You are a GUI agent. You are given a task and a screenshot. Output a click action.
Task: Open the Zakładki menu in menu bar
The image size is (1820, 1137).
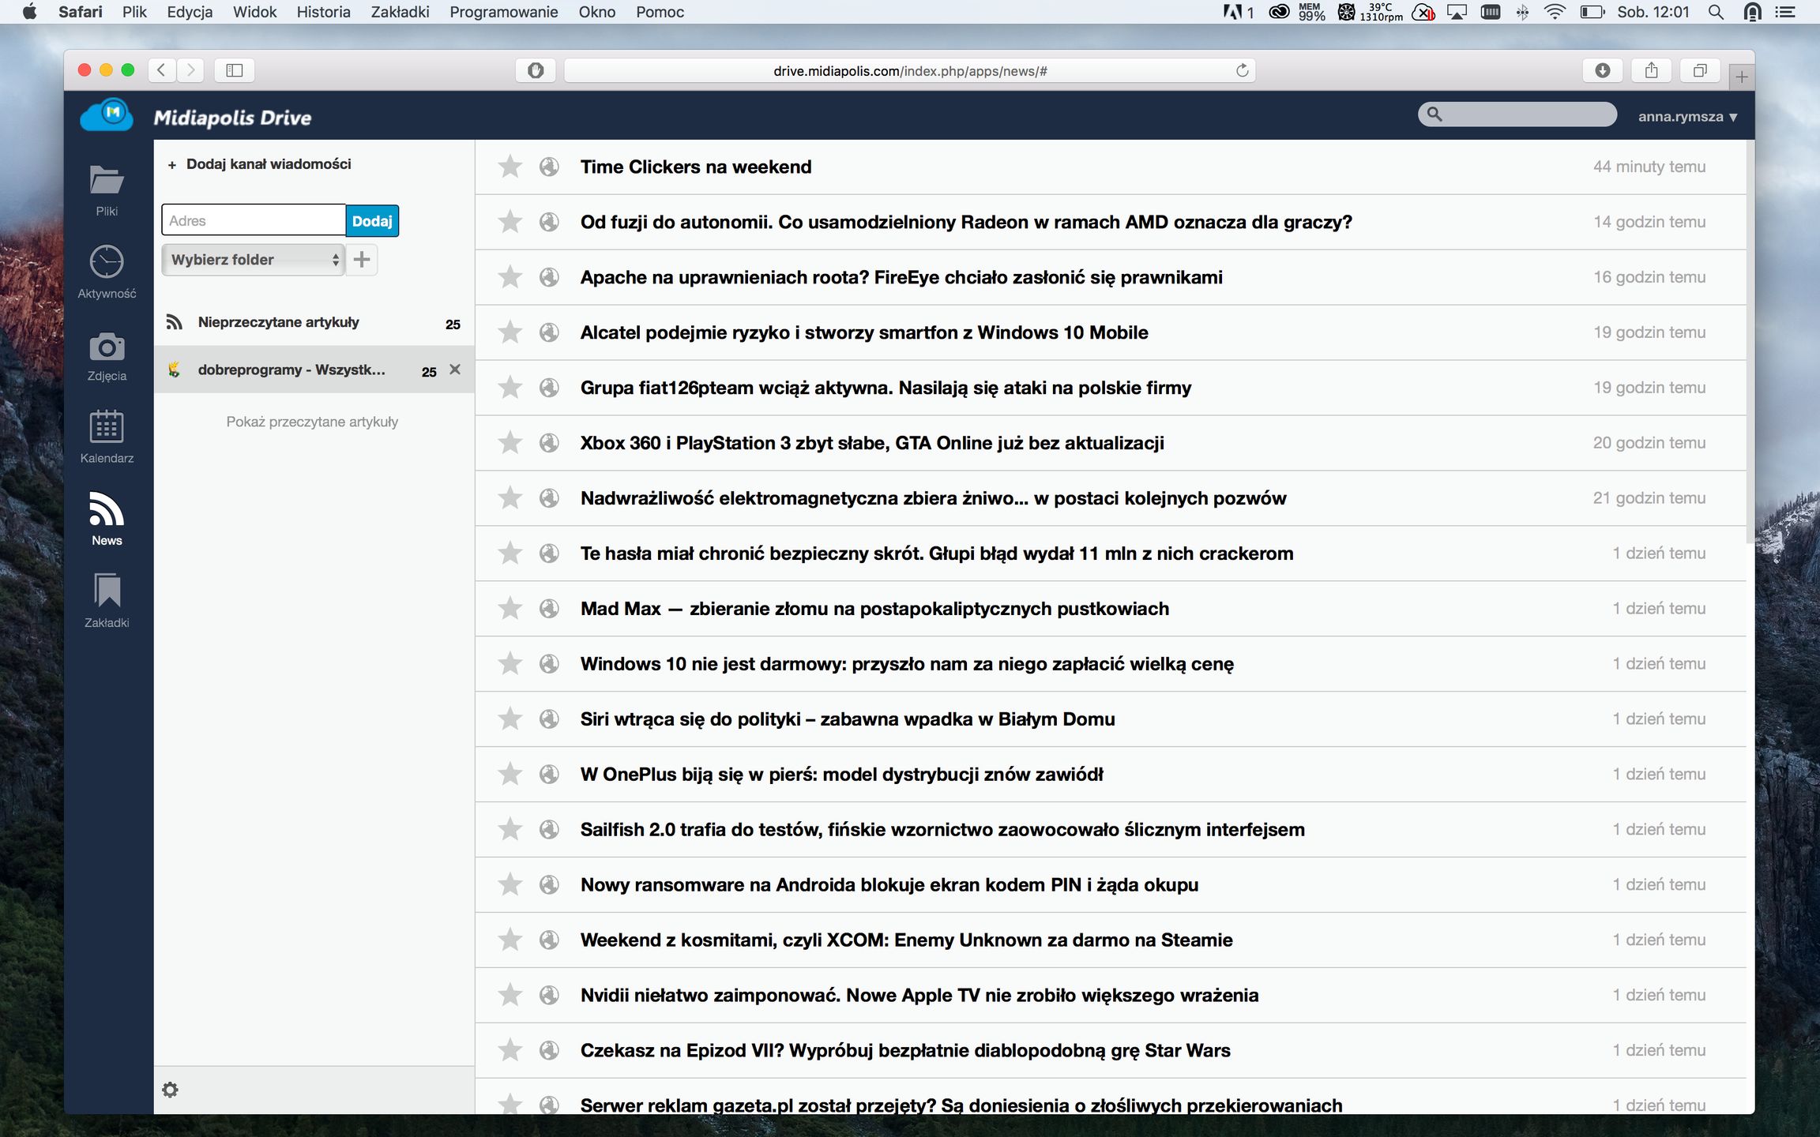point(400,12)
